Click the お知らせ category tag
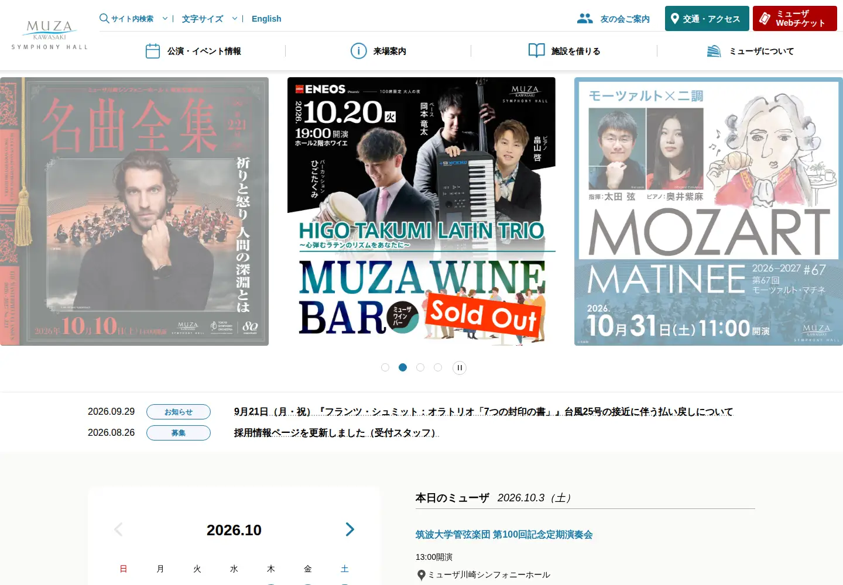Viewport: 843px width, 585px height. click(179, 412)
